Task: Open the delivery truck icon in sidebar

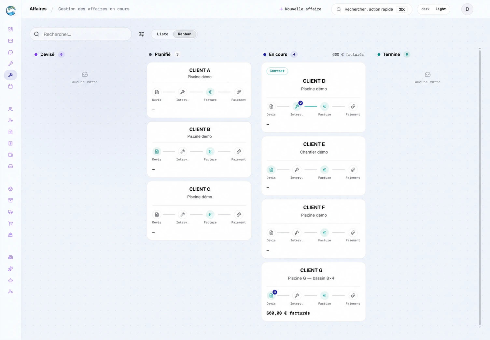Action: [10, 212]
